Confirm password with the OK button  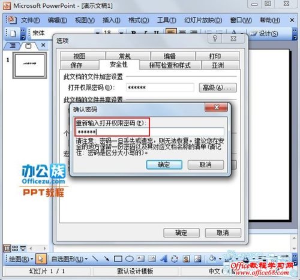(x=164, y=165)
